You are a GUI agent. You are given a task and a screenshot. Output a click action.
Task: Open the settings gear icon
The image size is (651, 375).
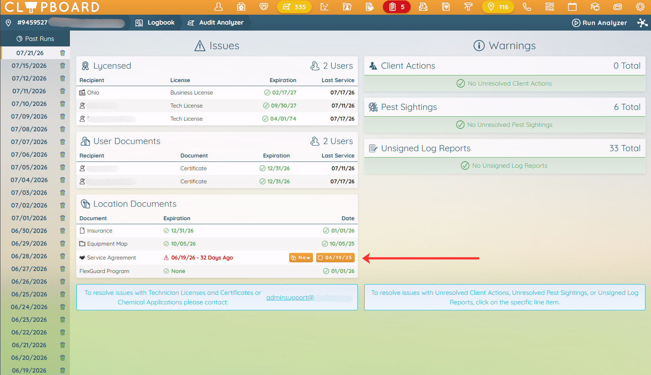coord(640,7)
